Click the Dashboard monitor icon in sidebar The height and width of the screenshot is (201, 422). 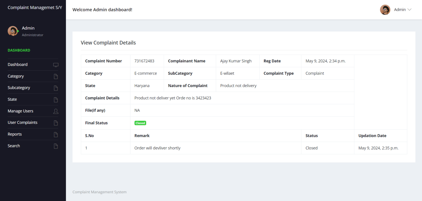56,64
